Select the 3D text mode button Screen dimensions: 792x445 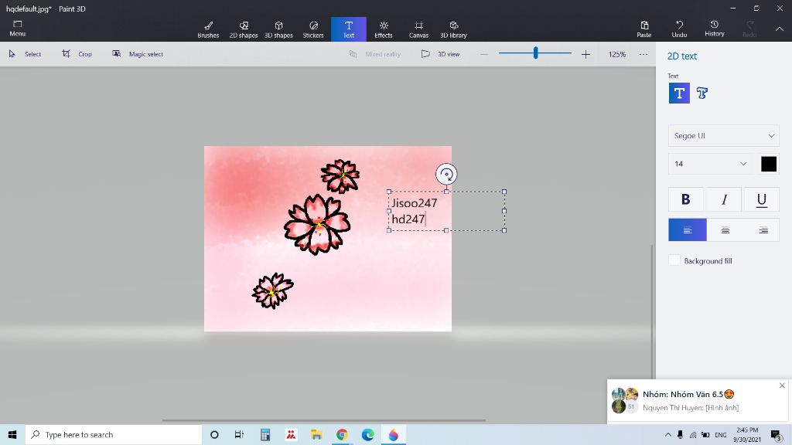click(702, 93)
